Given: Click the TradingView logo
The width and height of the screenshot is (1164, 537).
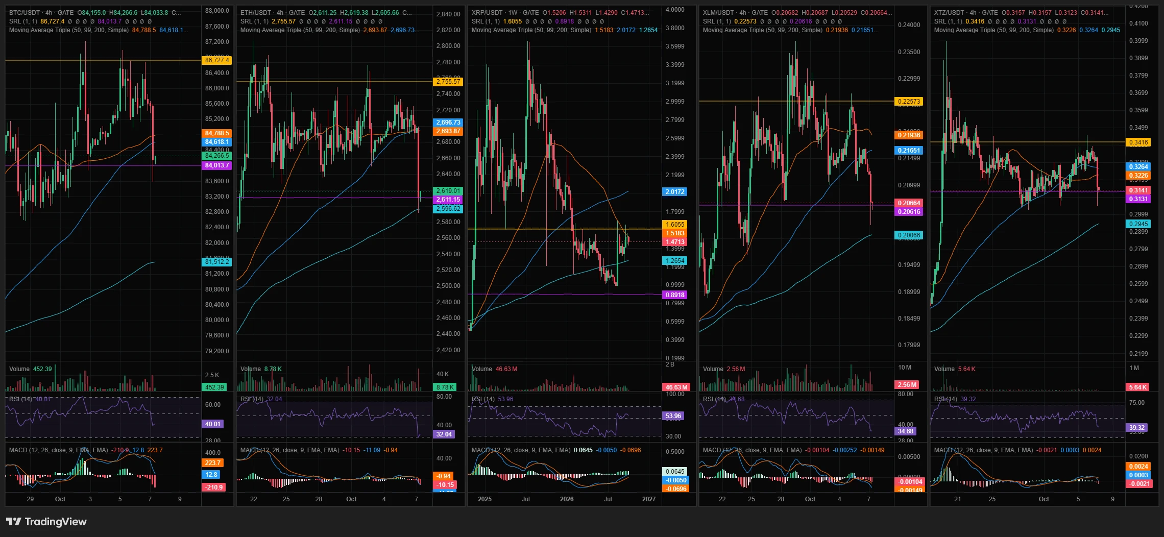Looking at the screenshot, I should click(x=46, y=521).
